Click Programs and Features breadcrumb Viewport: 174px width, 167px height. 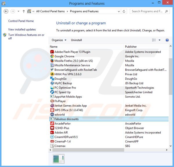(84, 11)
